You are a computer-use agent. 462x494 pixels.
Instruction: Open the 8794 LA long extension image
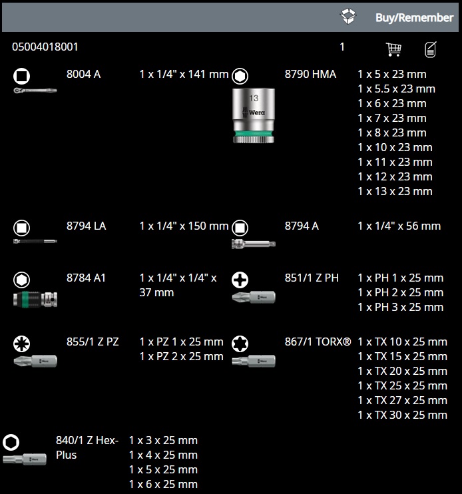tap(35, 241)
